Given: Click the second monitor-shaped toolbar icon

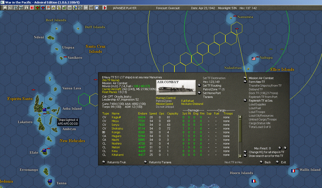Looking at the screenshot, I should 21,8.
